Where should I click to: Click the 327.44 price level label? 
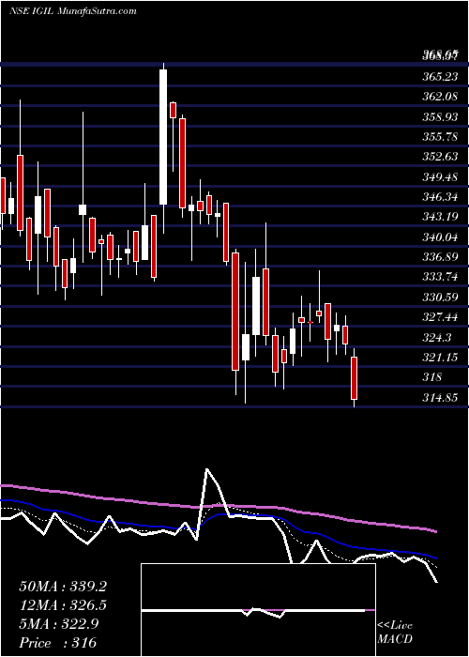pos(440,317)
